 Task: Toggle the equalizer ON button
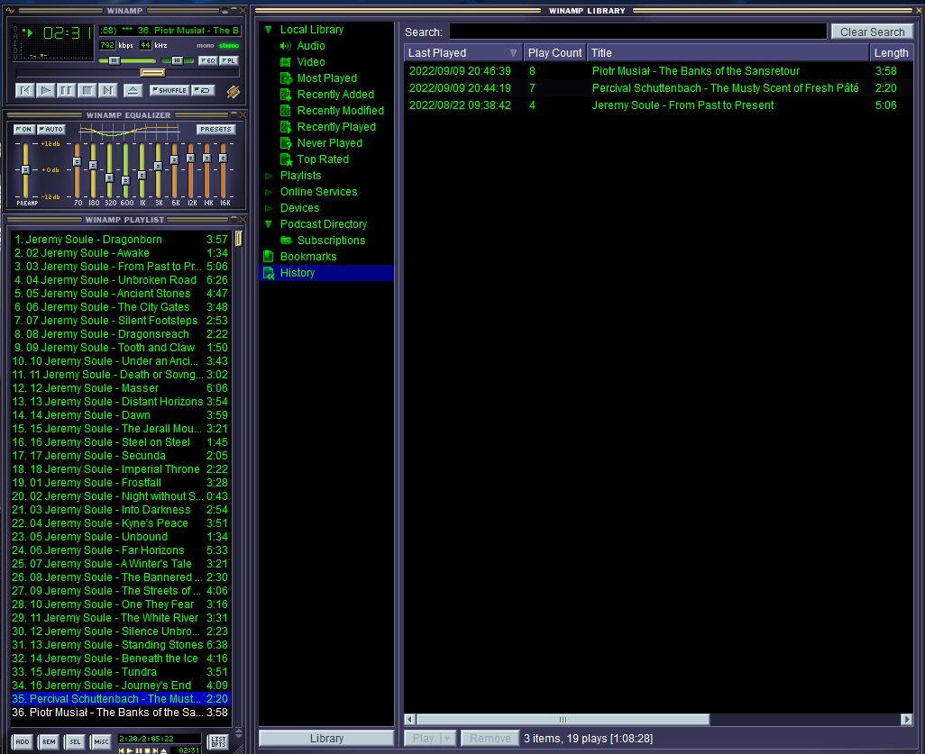click(x=24, y=129)
